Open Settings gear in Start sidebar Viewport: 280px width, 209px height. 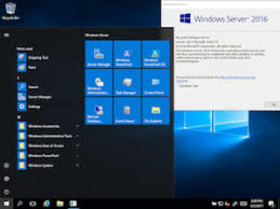tap(7, 178)
